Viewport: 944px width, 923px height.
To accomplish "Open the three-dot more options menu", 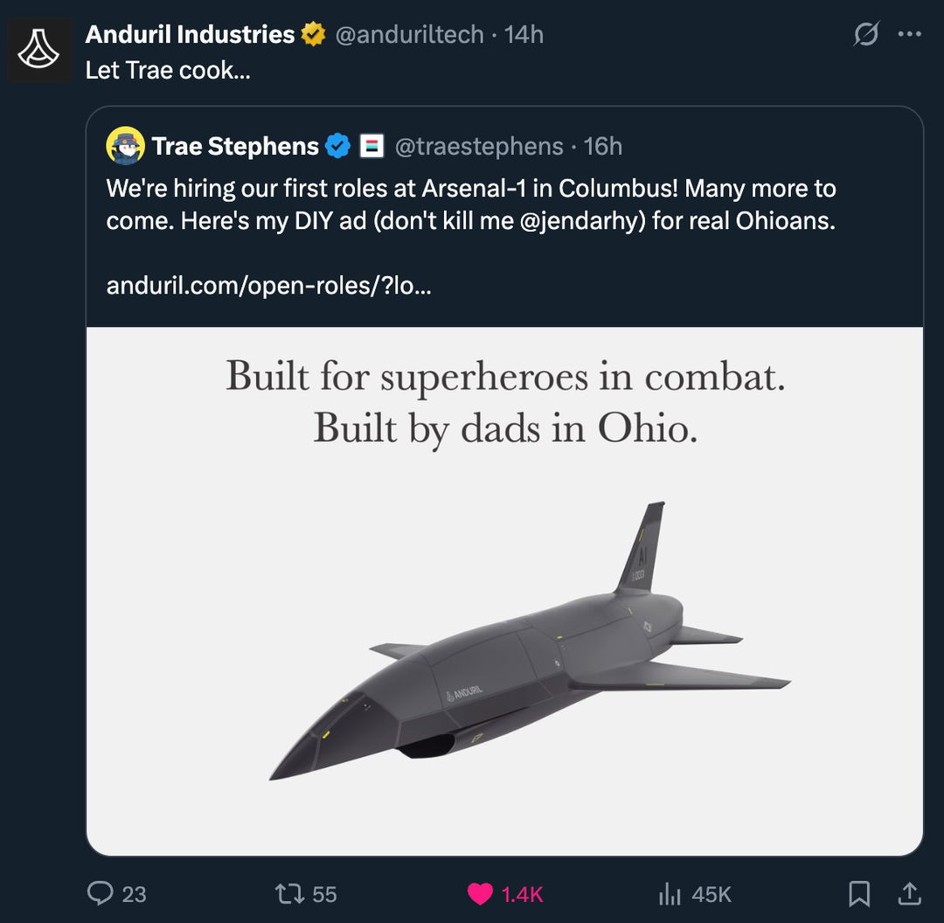I will (909, 35).
